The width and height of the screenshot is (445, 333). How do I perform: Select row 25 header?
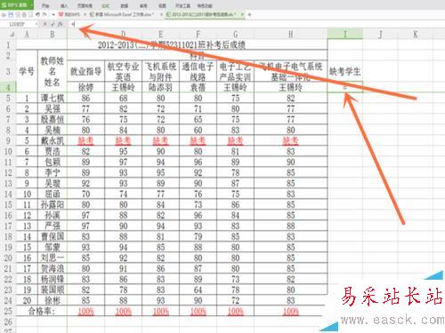coord(8,311)
